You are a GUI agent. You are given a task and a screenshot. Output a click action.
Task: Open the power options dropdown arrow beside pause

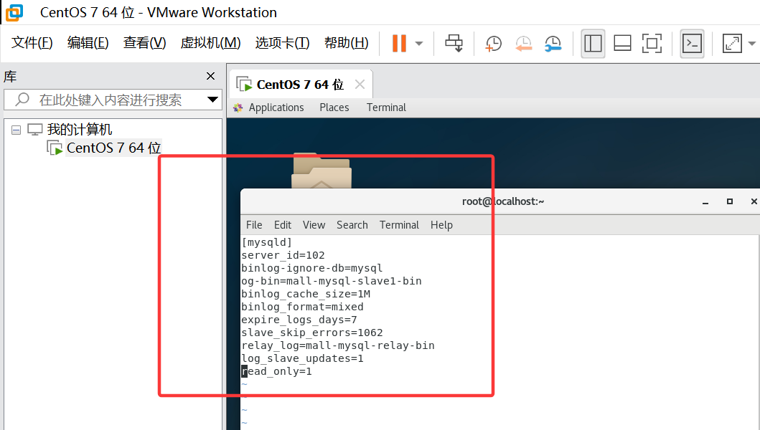[x=419, y=43]
